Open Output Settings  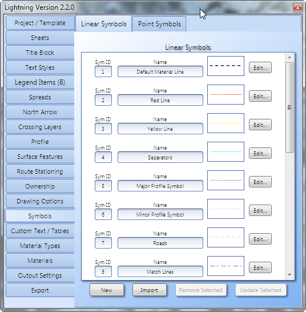click(40, 275)
